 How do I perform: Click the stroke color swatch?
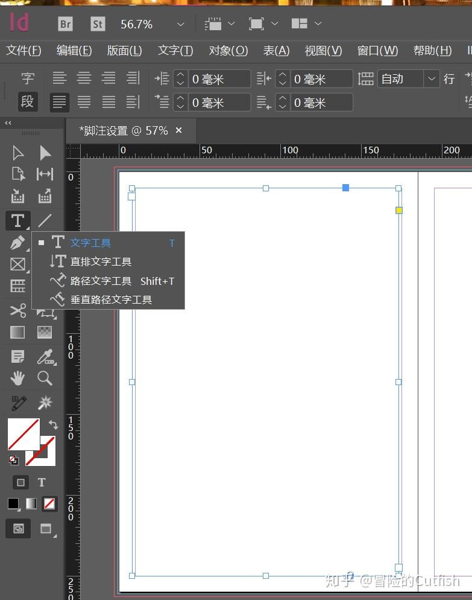coord(48,458)
